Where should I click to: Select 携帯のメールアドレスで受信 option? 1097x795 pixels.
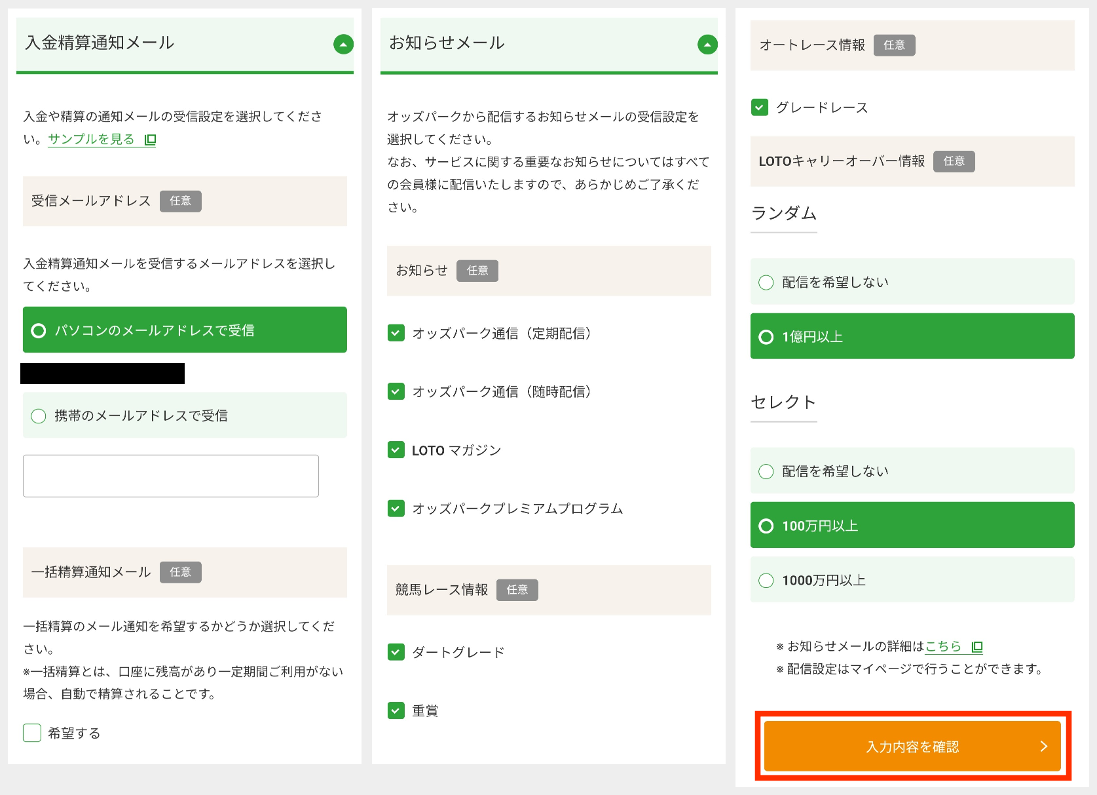coord(185,415)
